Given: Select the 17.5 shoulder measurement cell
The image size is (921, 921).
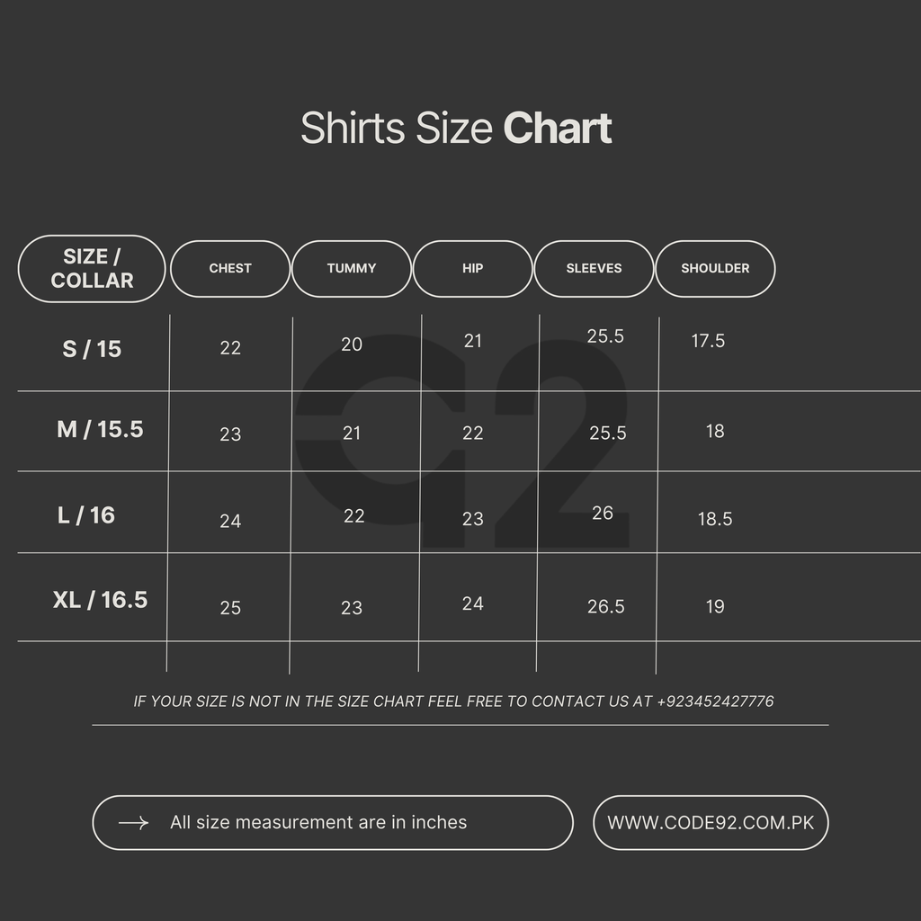Looking at the screenshot, I should pos(708,341).
